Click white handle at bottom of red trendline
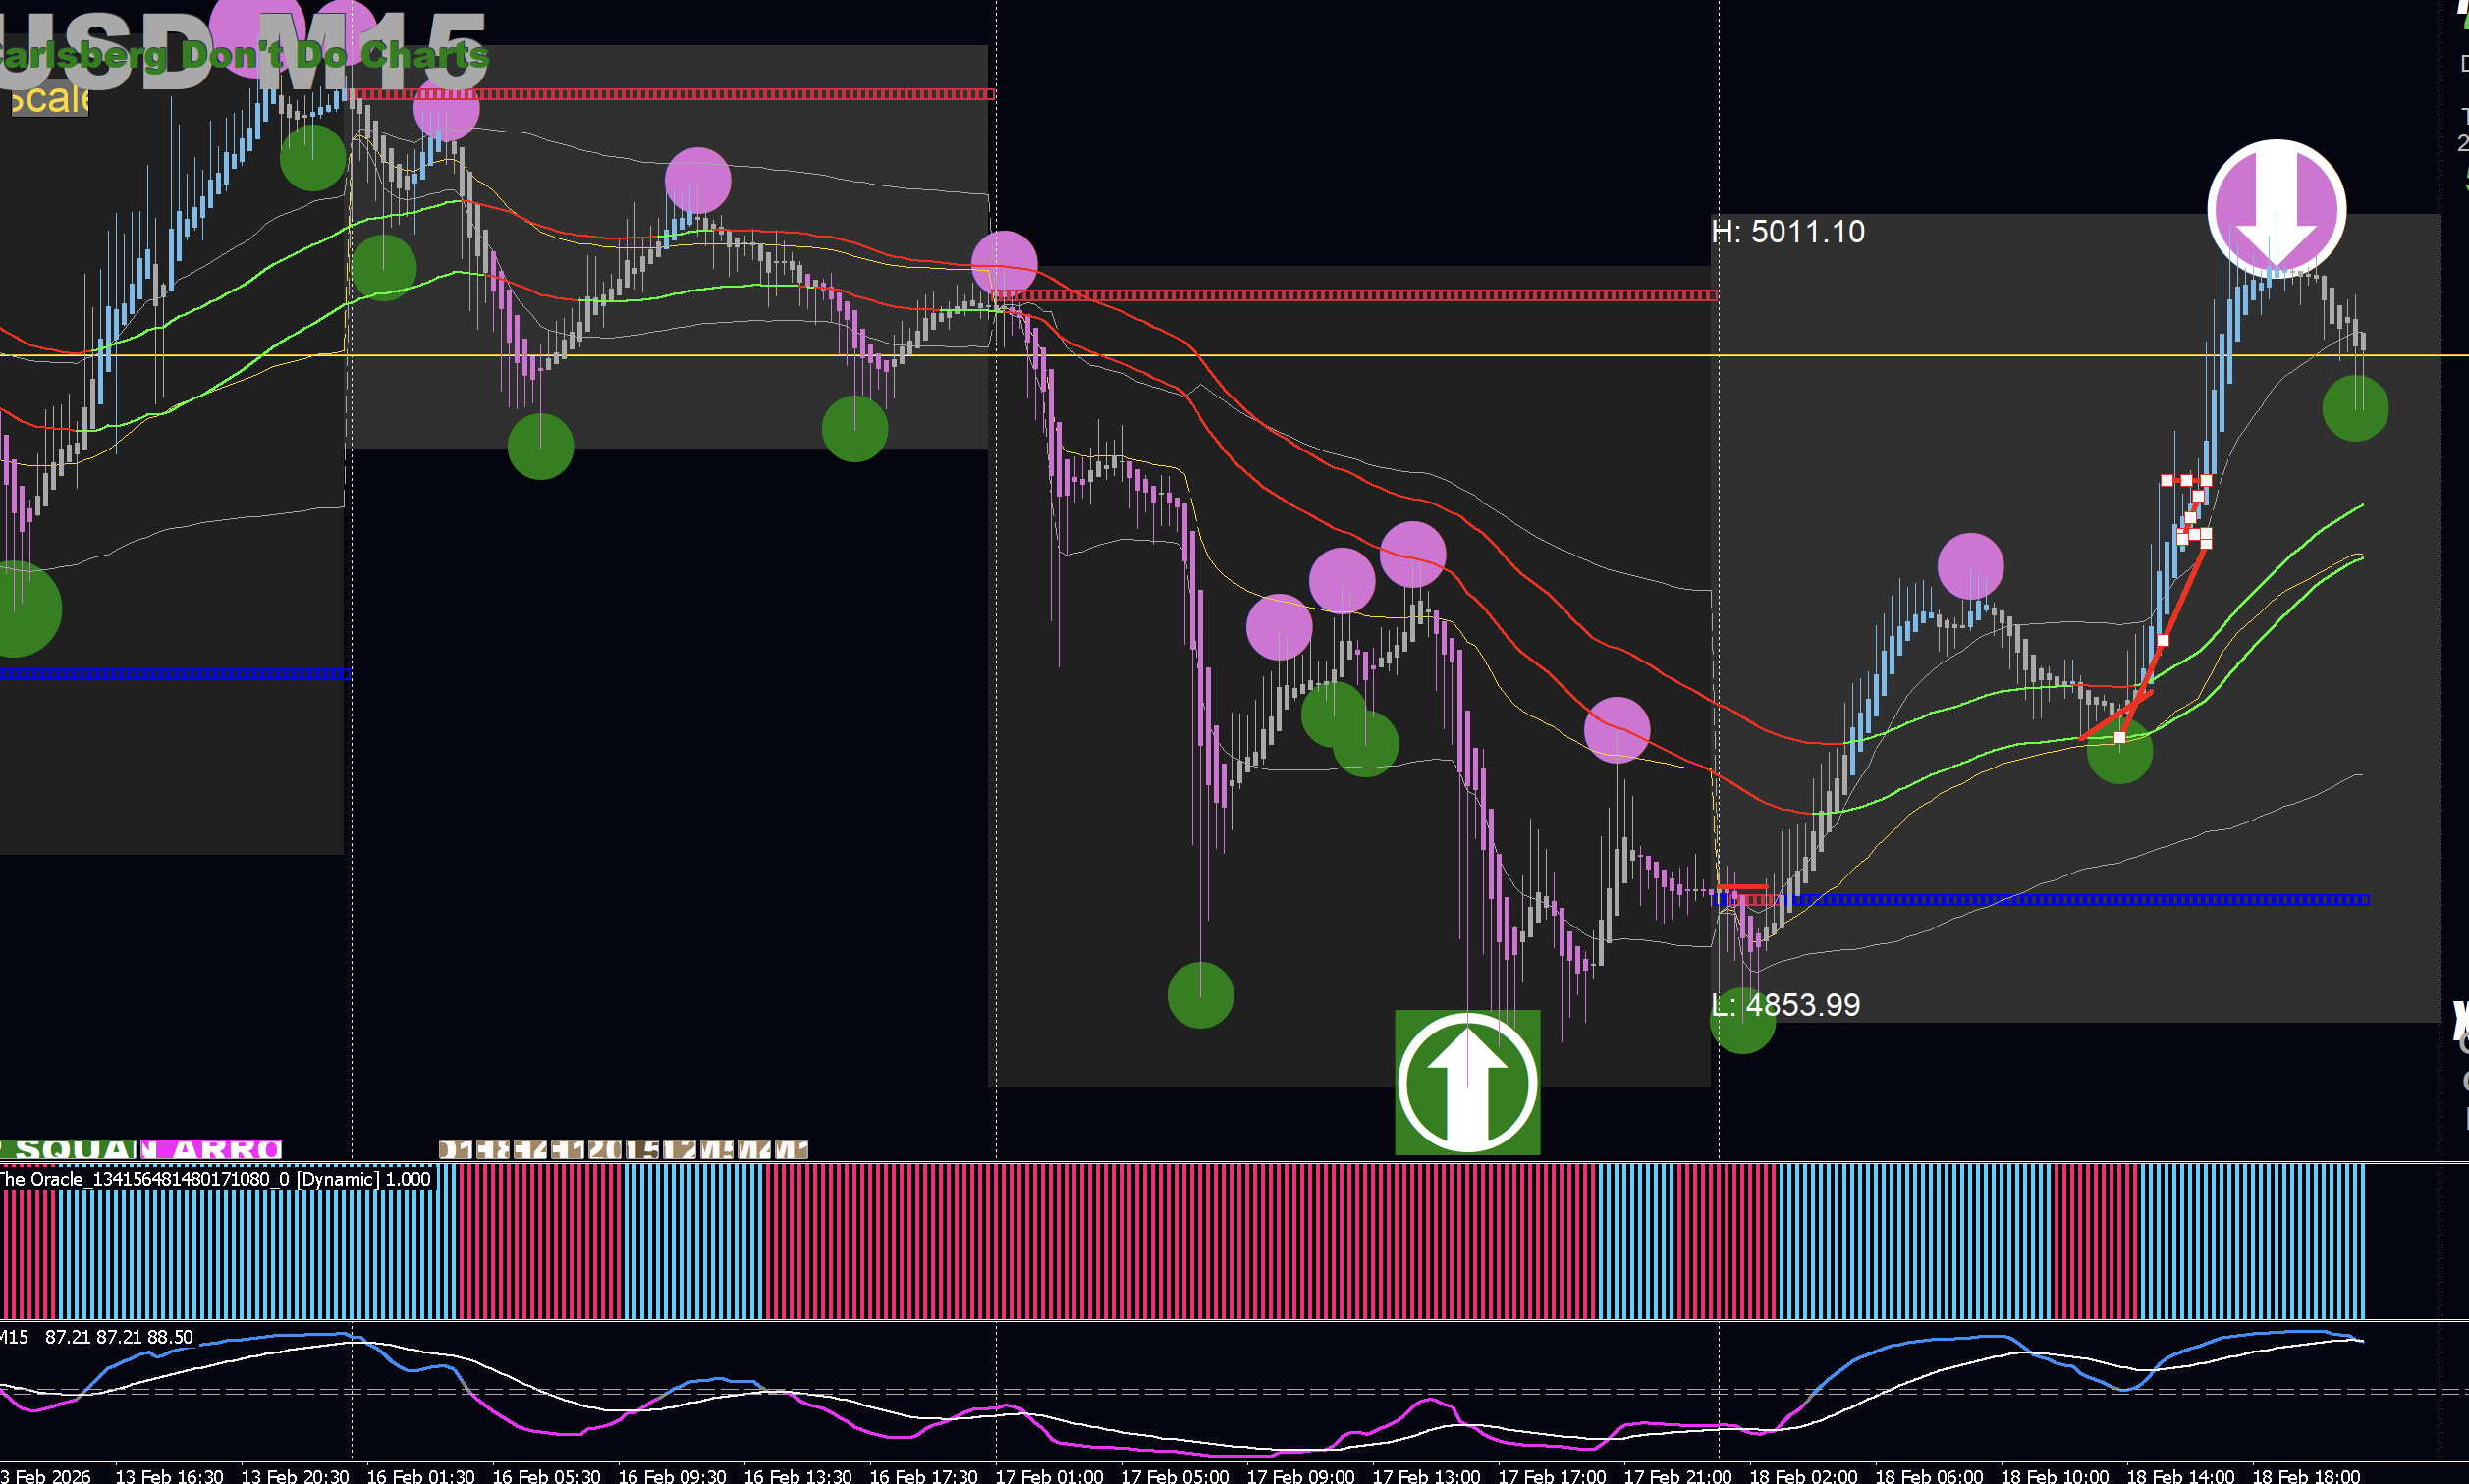The height and width of the screenshot is (1484, 2469). click(x=2118, y=738)
